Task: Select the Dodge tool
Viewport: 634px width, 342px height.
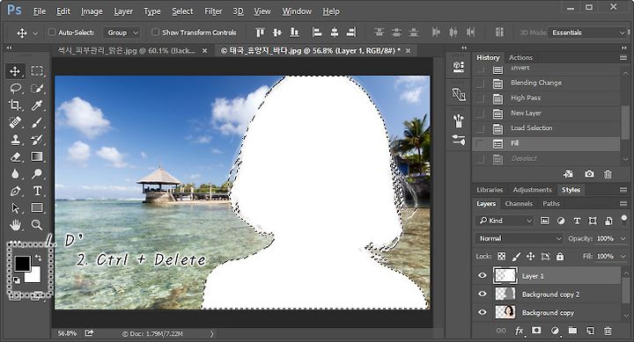Action: click(x=37, y=173)
